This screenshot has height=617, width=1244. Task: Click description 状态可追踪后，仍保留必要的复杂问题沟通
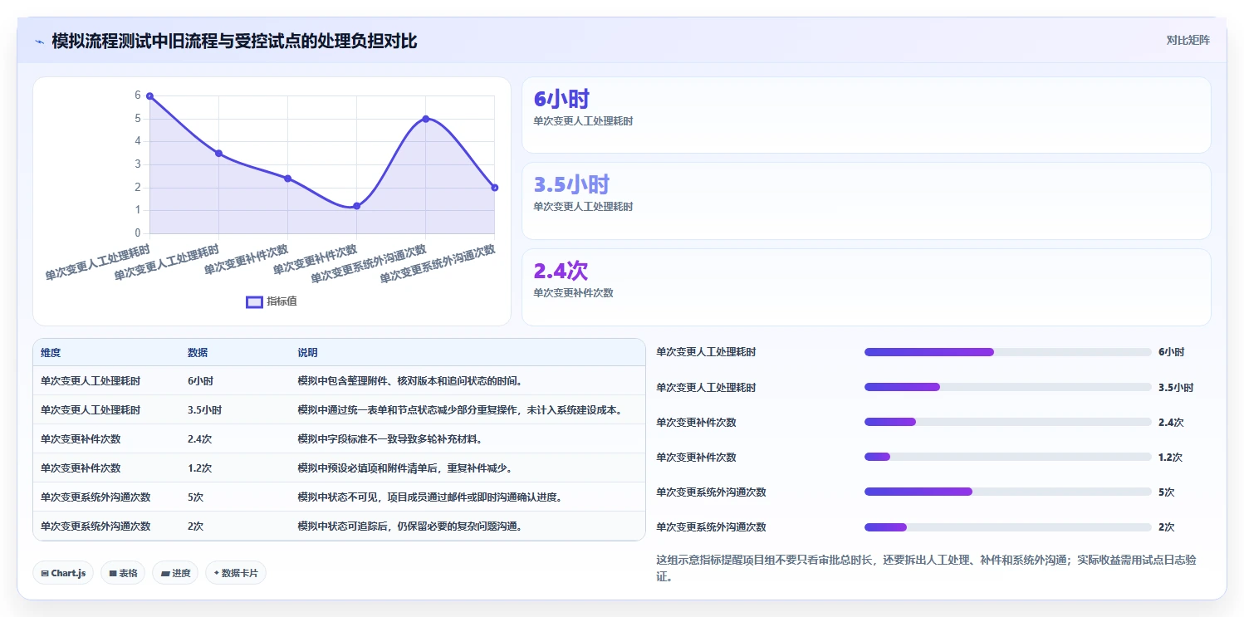[x=410, y=526]
